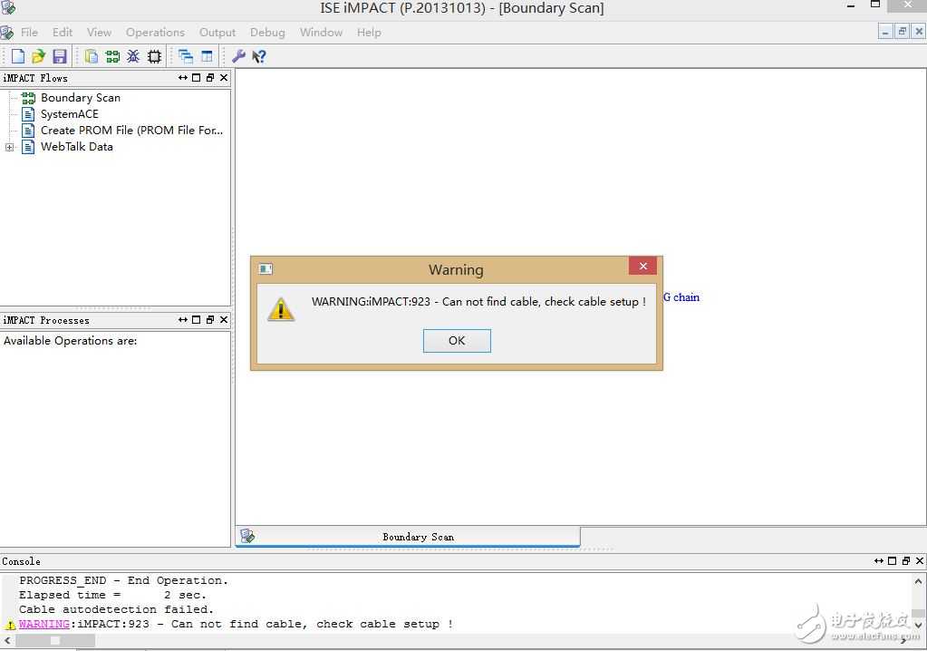Click the wrench Preferences icon

238,56
